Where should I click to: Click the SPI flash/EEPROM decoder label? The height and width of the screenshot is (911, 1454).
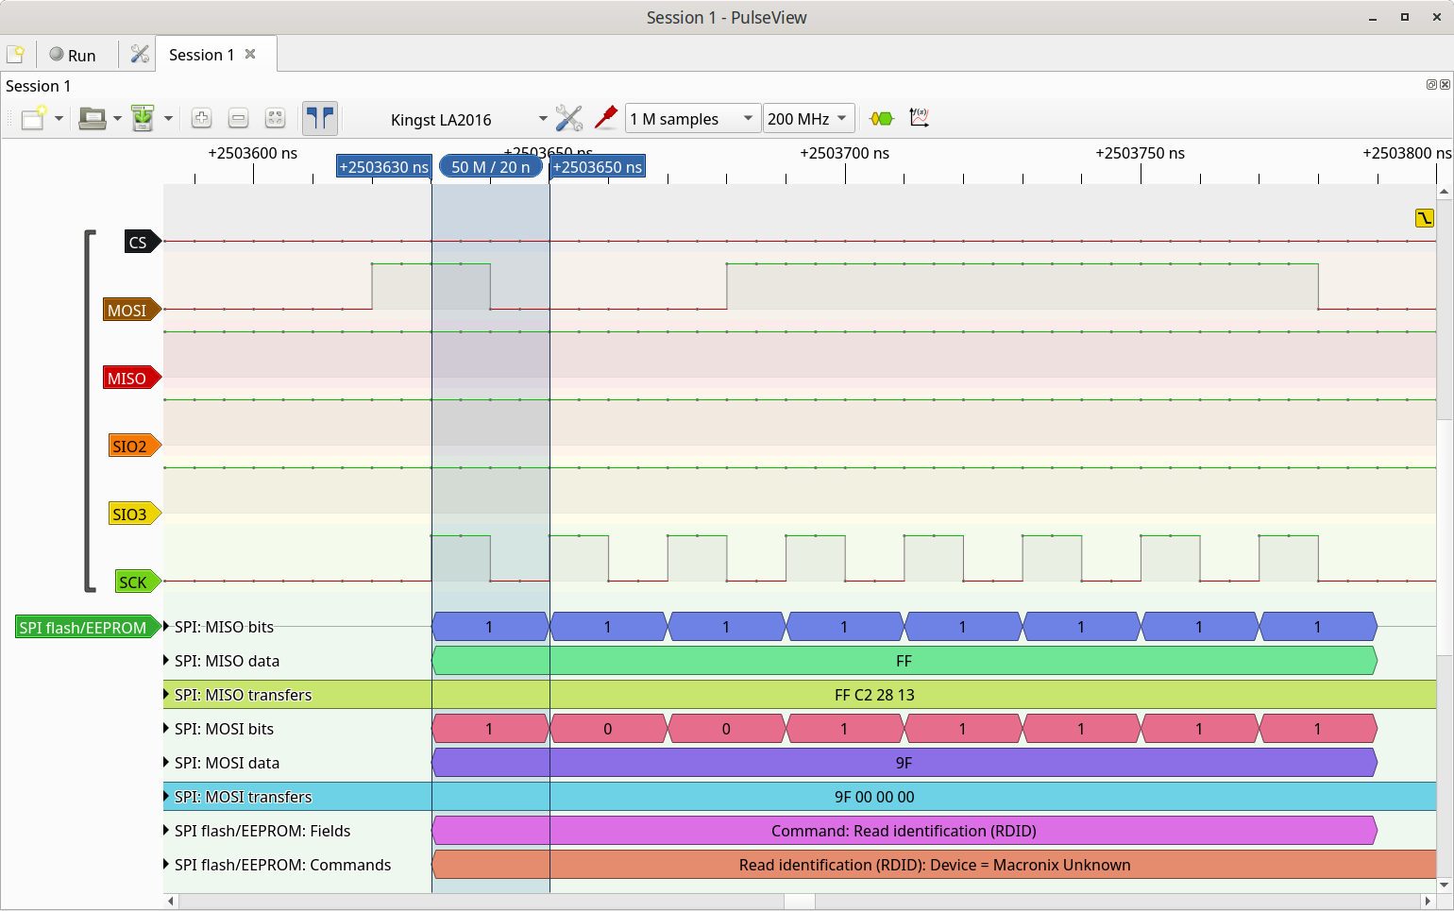(x=83, y=628)
